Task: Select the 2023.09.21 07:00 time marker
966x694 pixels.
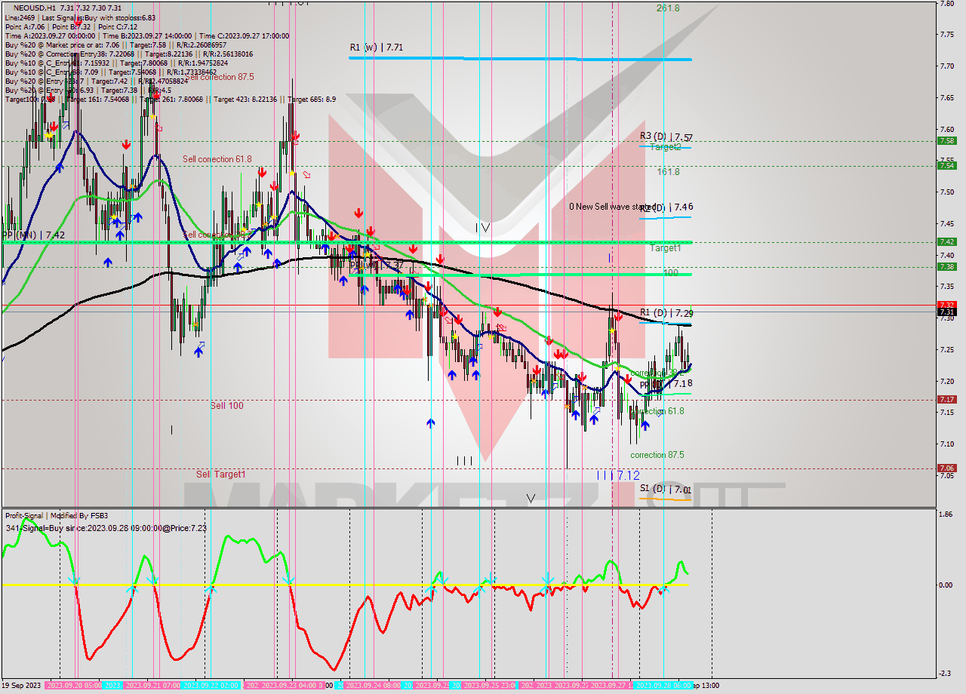Action: tap(152, 686)
